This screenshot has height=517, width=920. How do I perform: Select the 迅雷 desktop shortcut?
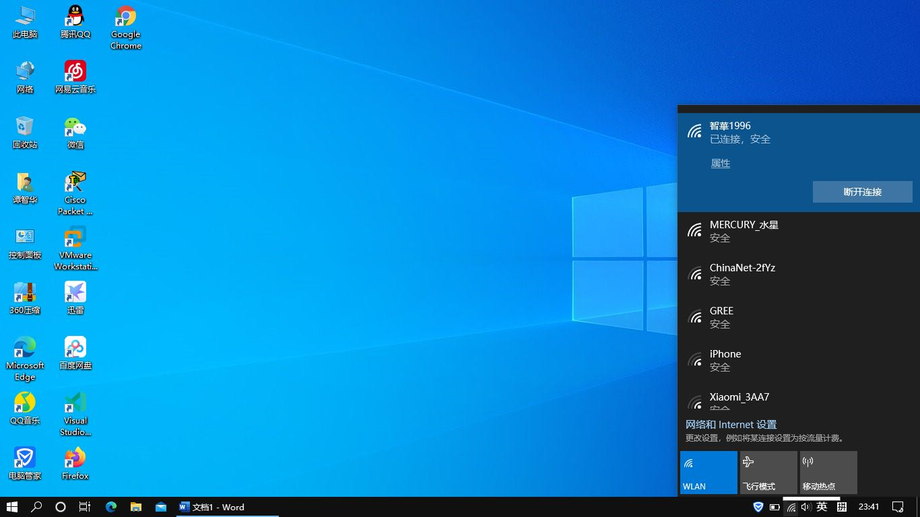pos(75,298)
